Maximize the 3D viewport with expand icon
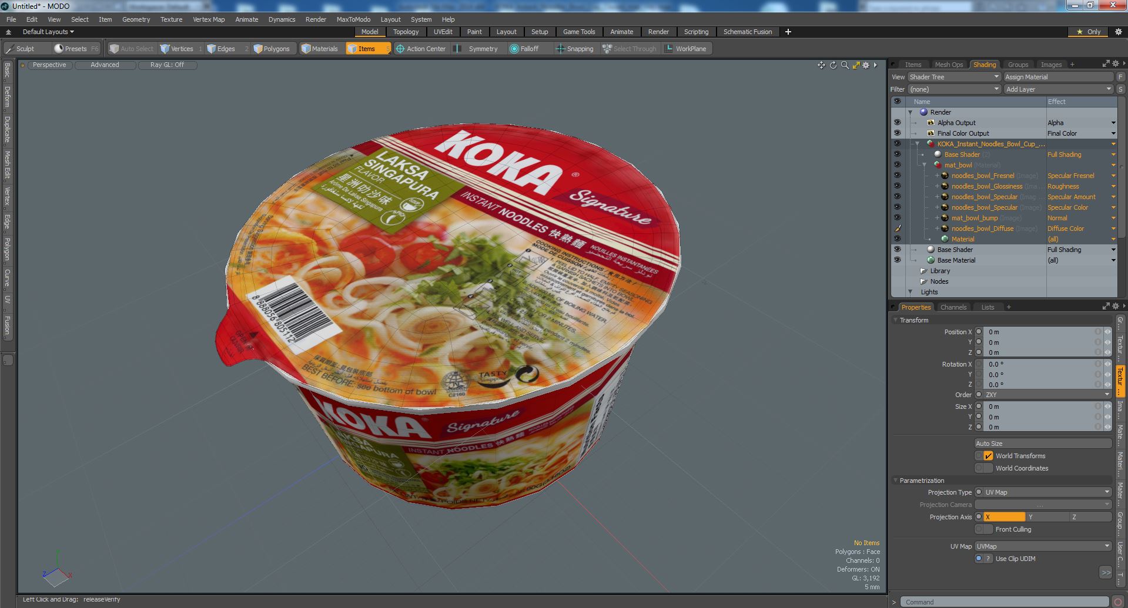This screenshot has width=1128, height=608. (x=856, y=65)
